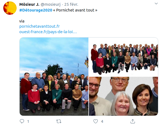
Task: Click the reply count number 1
Action: point(28,121)
